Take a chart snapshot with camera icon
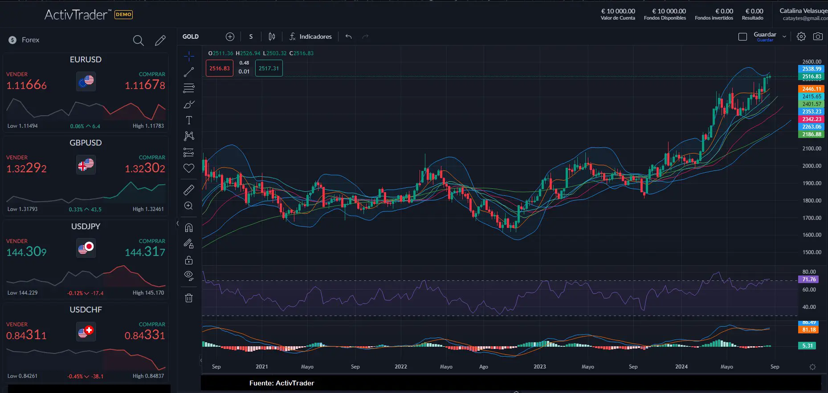 click(818, 36)
